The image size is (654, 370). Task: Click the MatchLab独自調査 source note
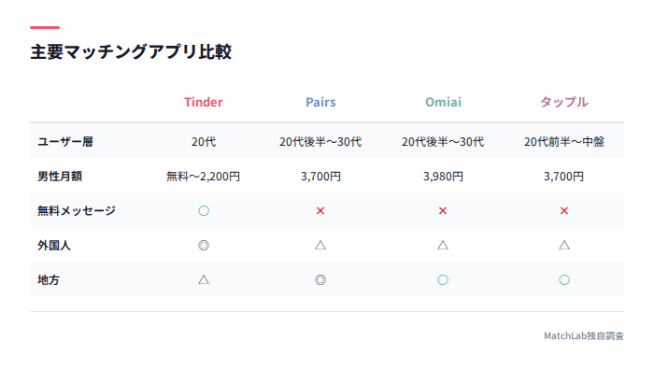pyautogui.click(x=584, y=335)
